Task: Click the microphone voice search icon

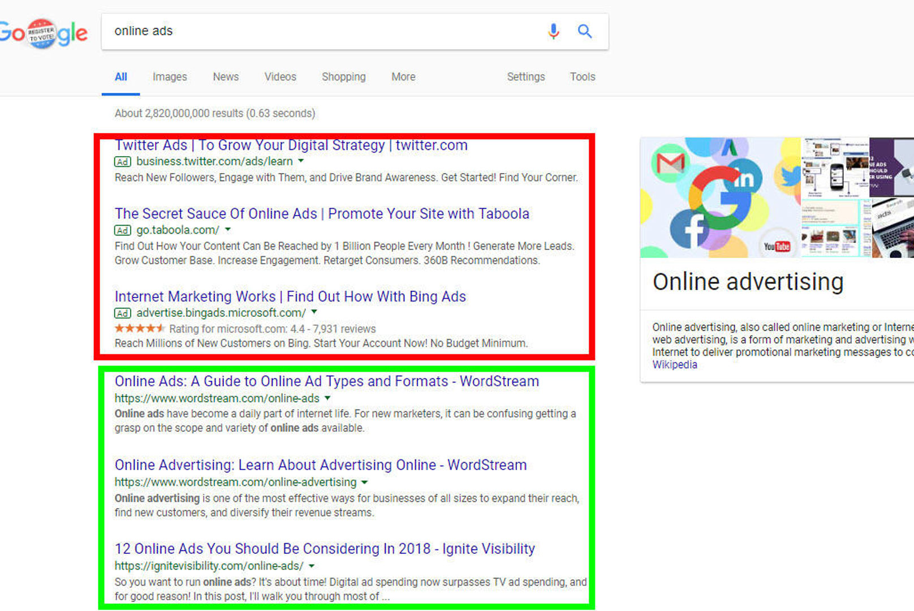Action: (x=554, y=31)
